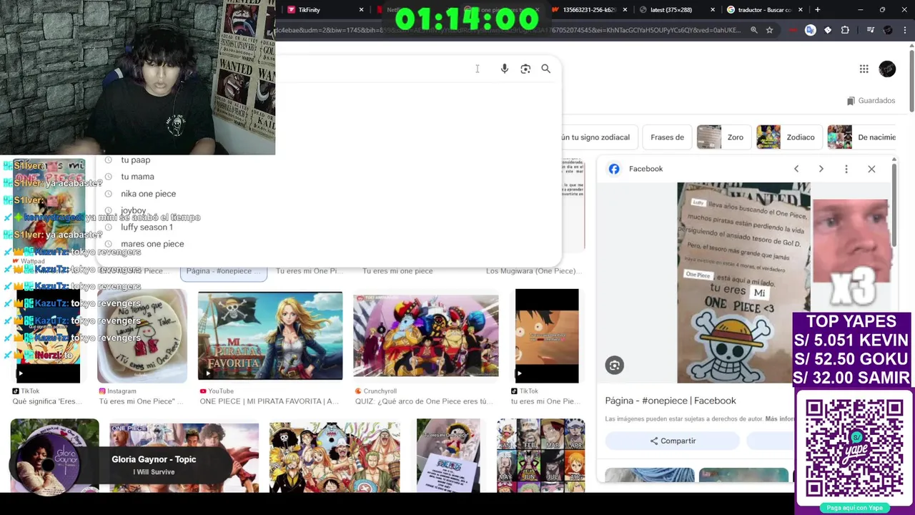The height and width of the screenshot is (515, 915).
Task: Open the Crunchyroll quiz thumbnail
Action: [426, 336]
